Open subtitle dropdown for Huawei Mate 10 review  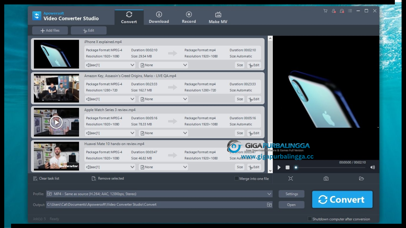164,167
